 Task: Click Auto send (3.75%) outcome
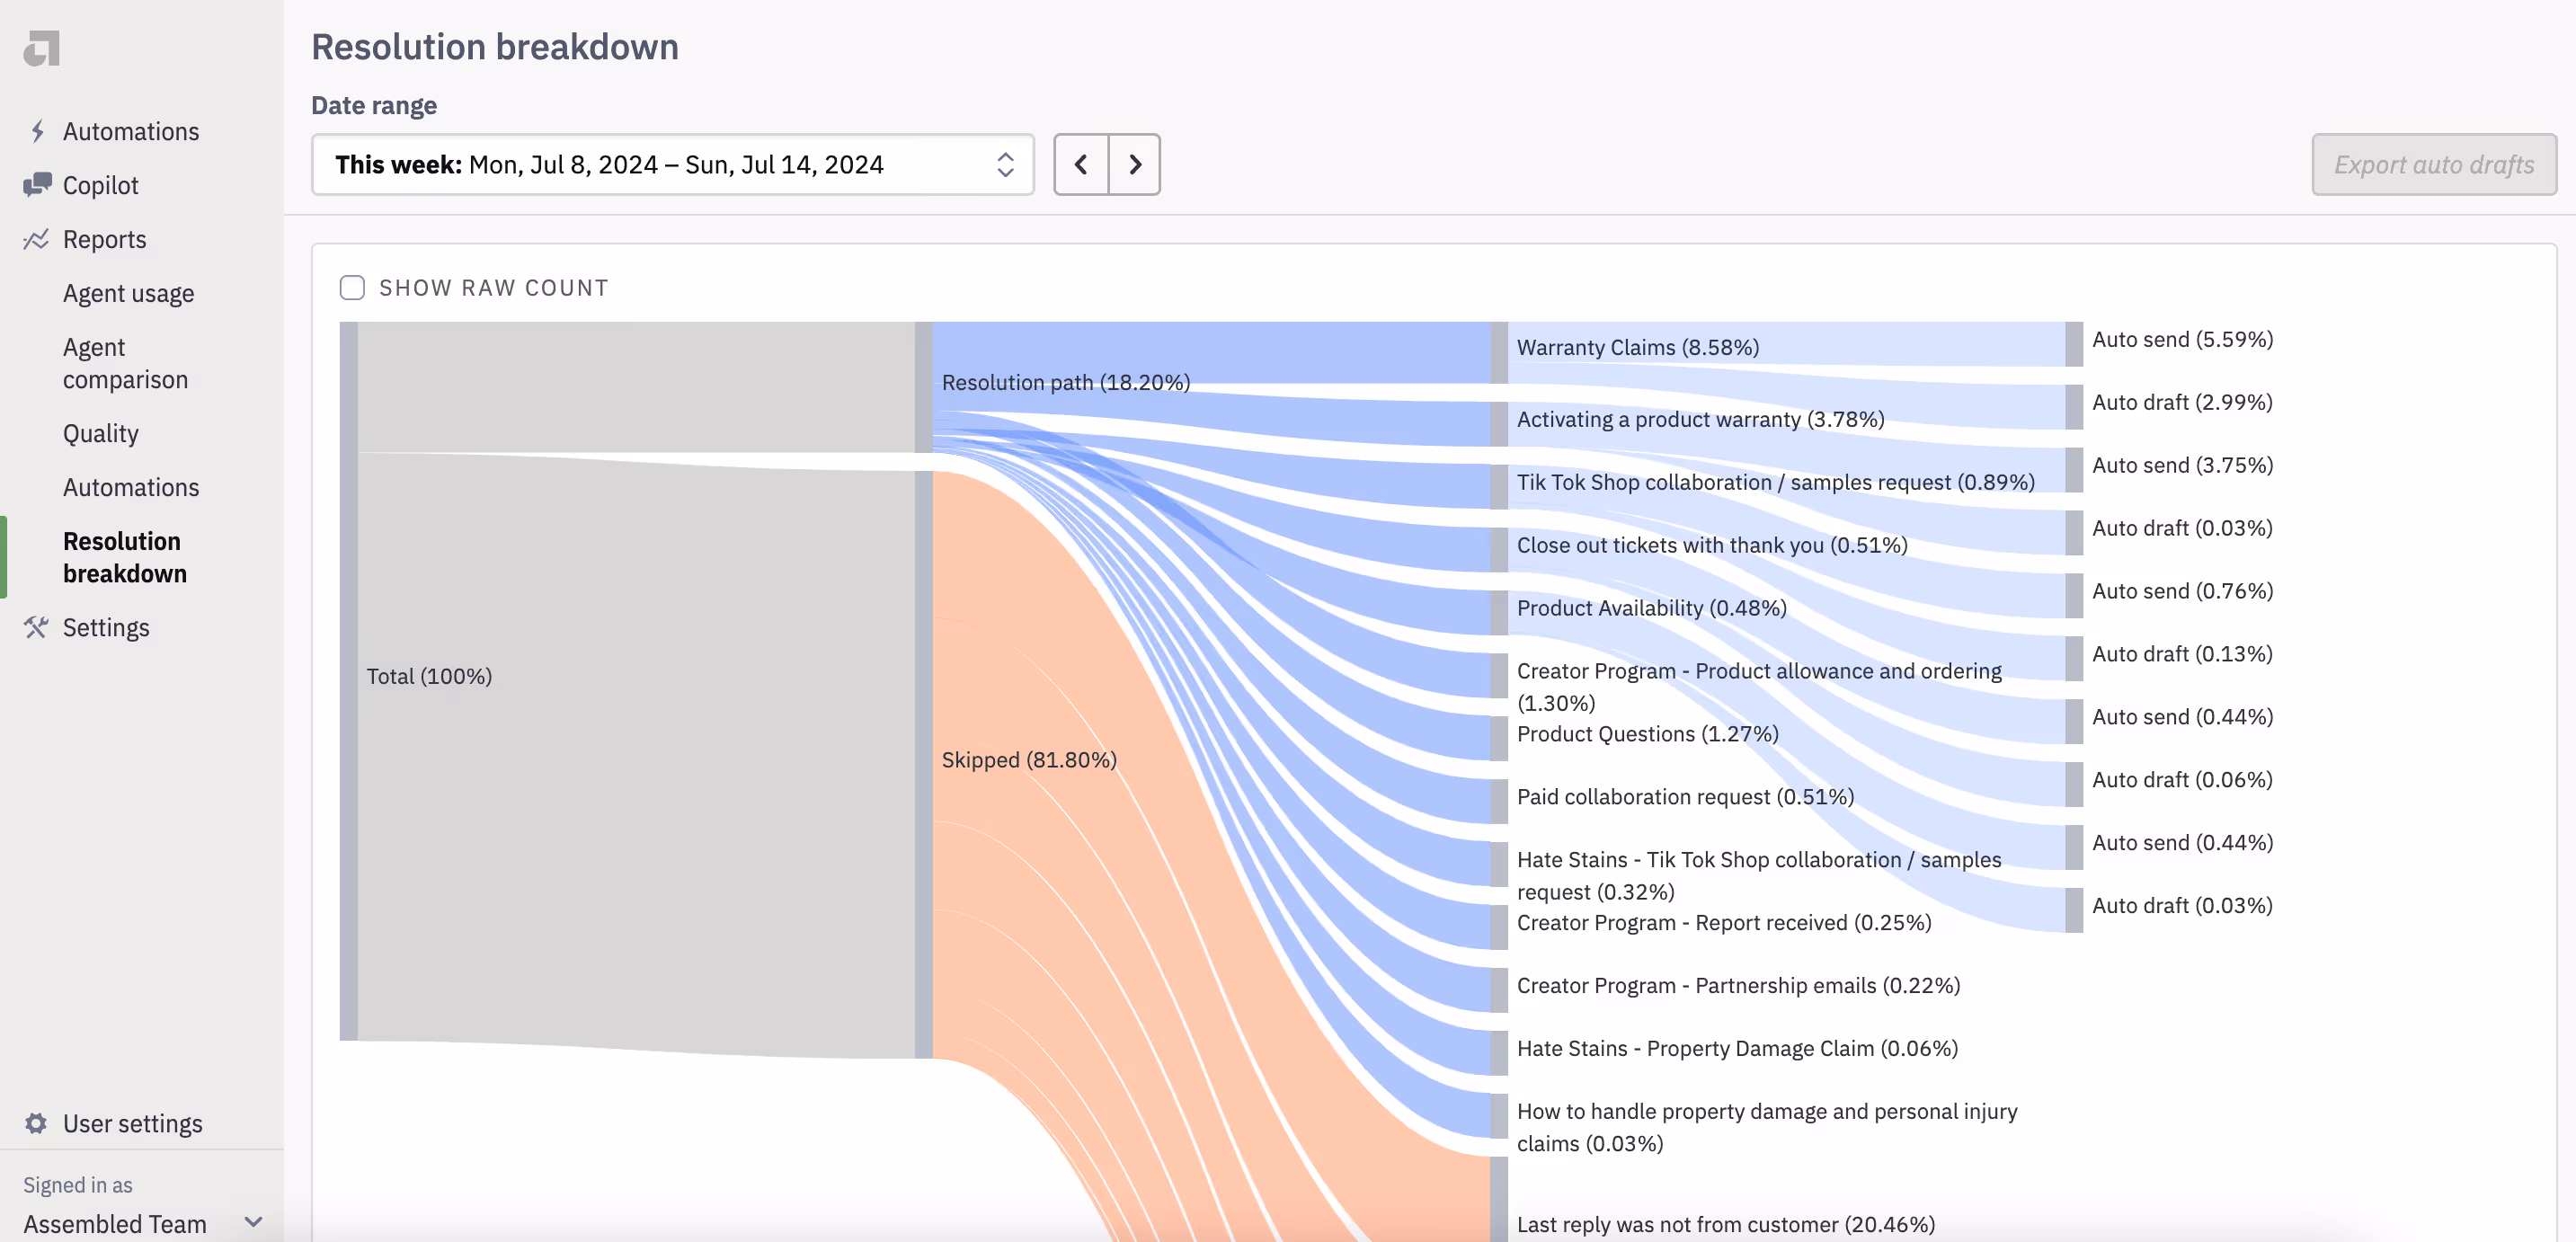tap(2182, 465)
